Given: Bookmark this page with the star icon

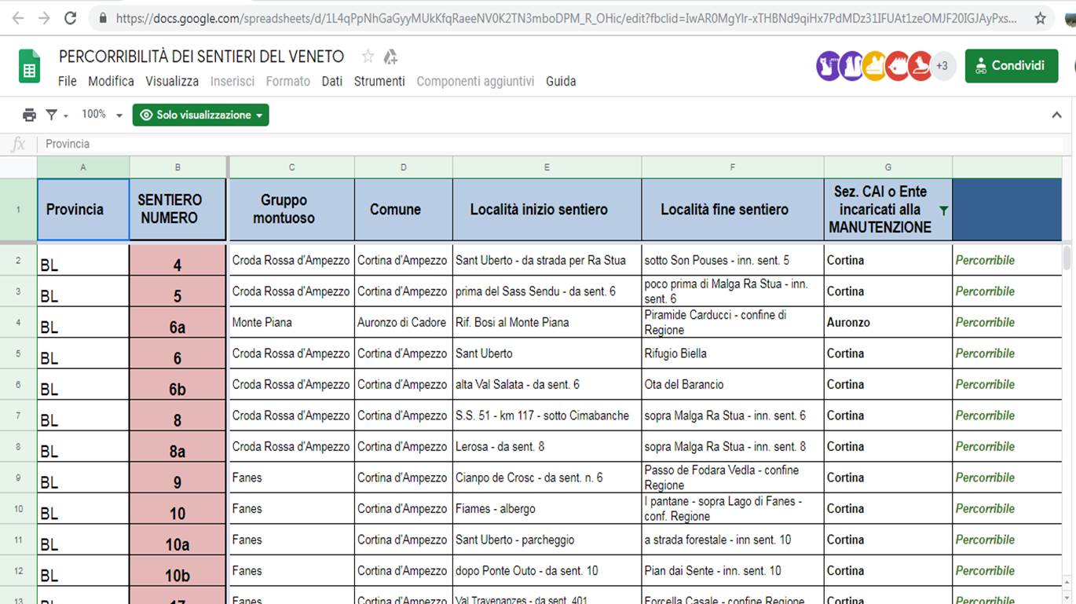Looking at the screenshot, I should [x=1040, y=18].
